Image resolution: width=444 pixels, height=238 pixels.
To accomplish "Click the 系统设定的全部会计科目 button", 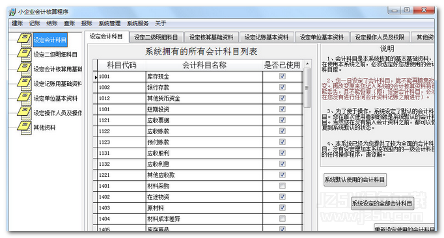I will (x=382, y=203).
